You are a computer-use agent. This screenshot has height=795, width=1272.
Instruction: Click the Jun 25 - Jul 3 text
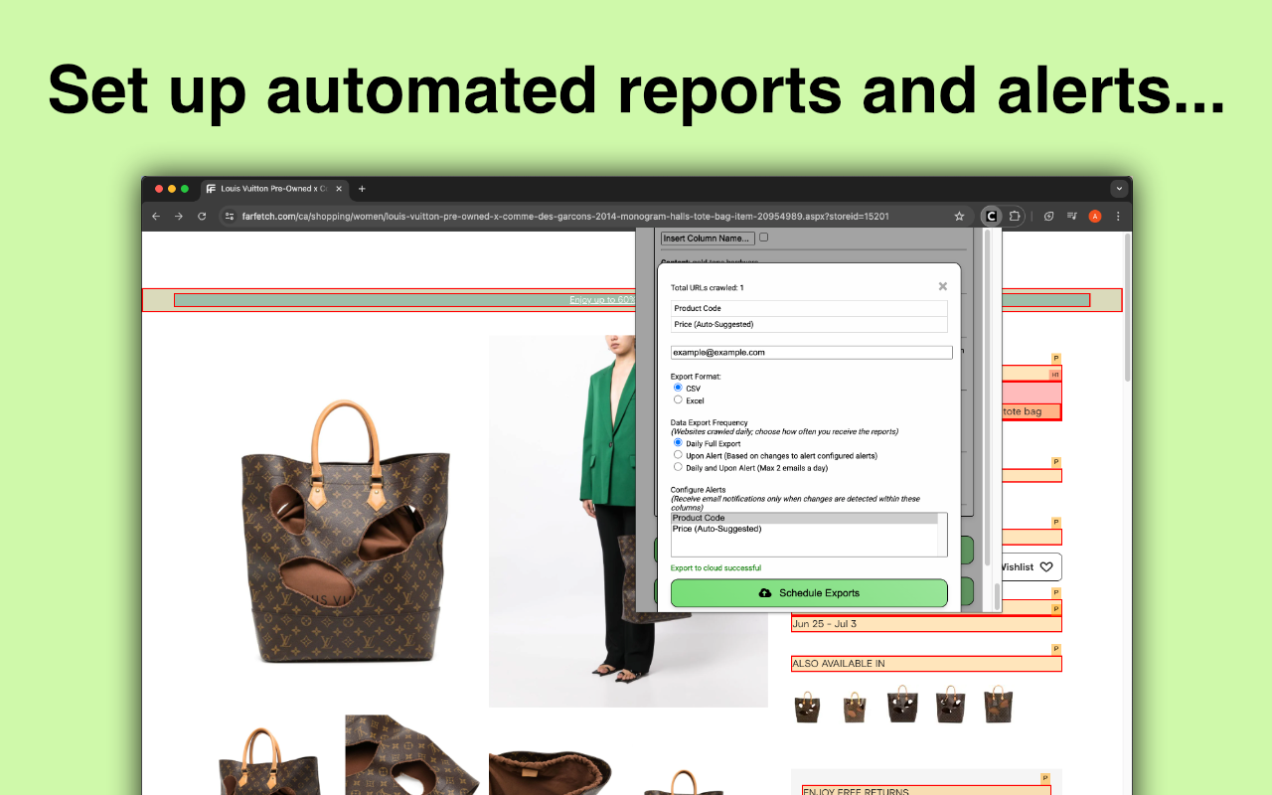click(825, 624)
